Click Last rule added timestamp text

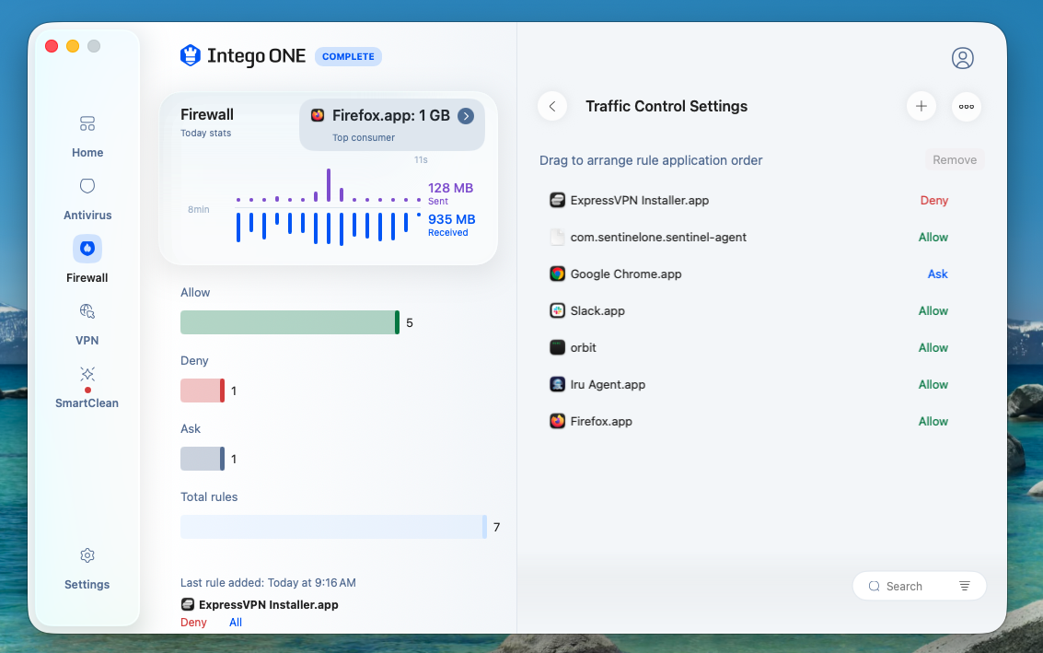pyautogui.click(x=268, y=582)
